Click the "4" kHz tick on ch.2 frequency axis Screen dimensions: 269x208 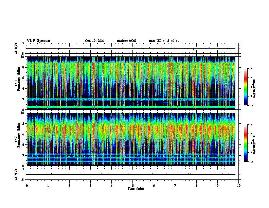point(24,145)
